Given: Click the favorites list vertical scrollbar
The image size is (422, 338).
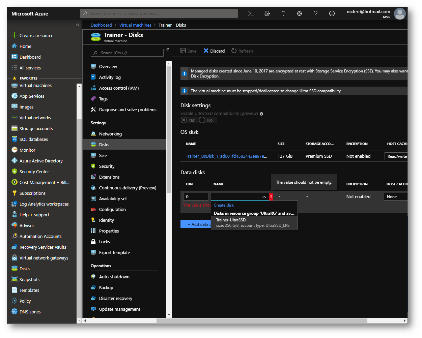Looking at the screenshot, I should click(x=80, y=218).
